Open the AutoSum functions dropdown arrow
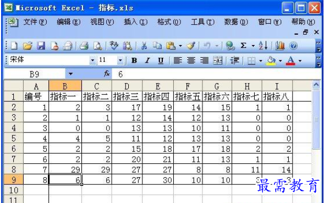 (253, 46)
